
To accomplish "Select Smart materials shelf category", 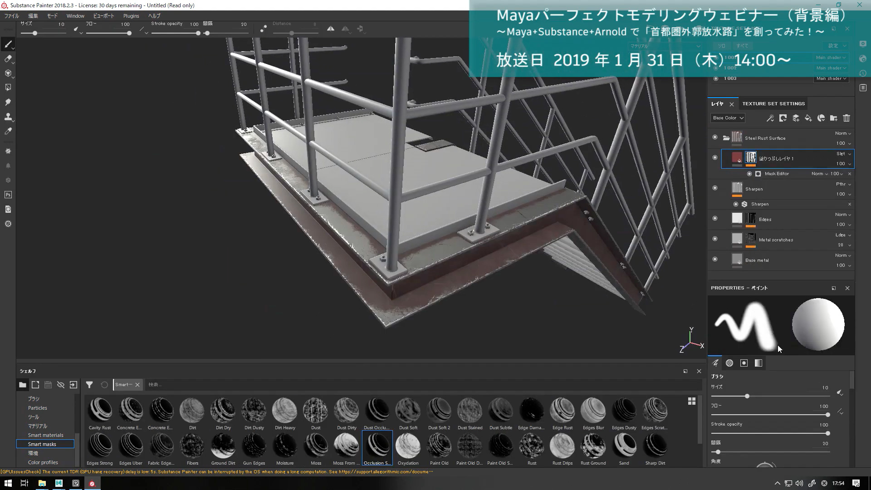I will [45, 435].
